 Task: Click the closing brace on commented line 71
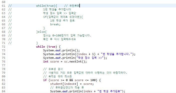click(x=37, y=43)
